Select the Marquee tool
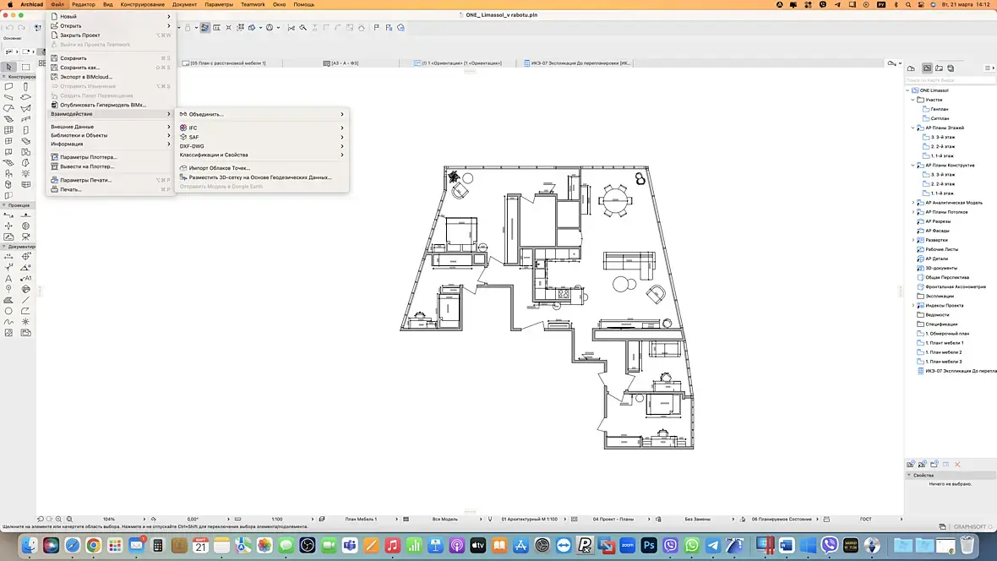The height and width of the screenshot is (561, 997). (26, 67)
